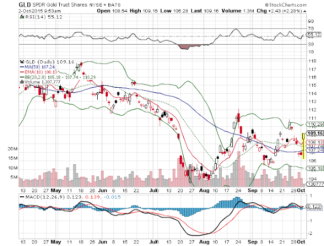Image resolution: width=324 pixels, height=246 pixels.
Task: Click Jun on the price chart date axis
Action: 102,191
